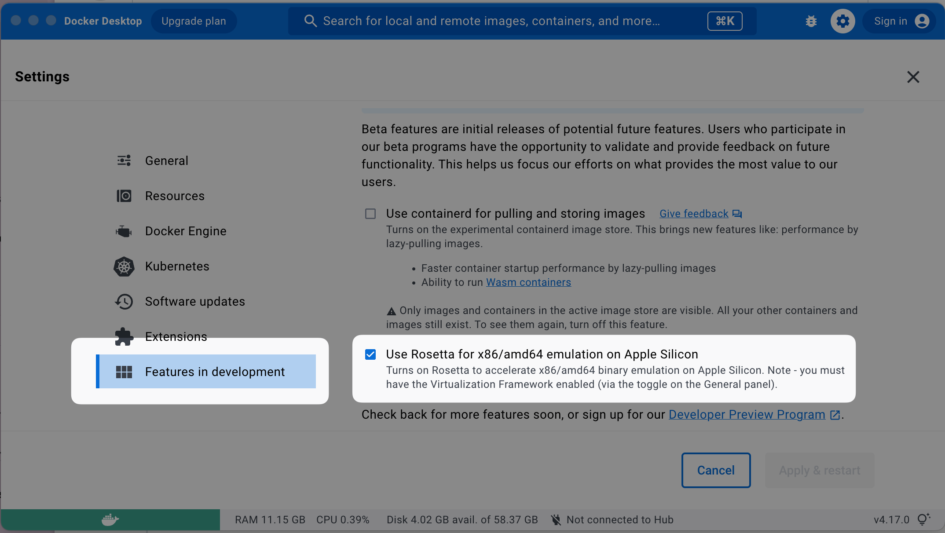This screenshot has width=945, height=533.
Task: Open the Developer Preview Program link
Action: [747, 414]
